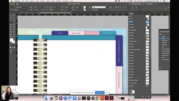Screen dimensions: 179x101
Task: Open InDesign from the Dock
Action: pyautogui.click(x=107, y=98)
